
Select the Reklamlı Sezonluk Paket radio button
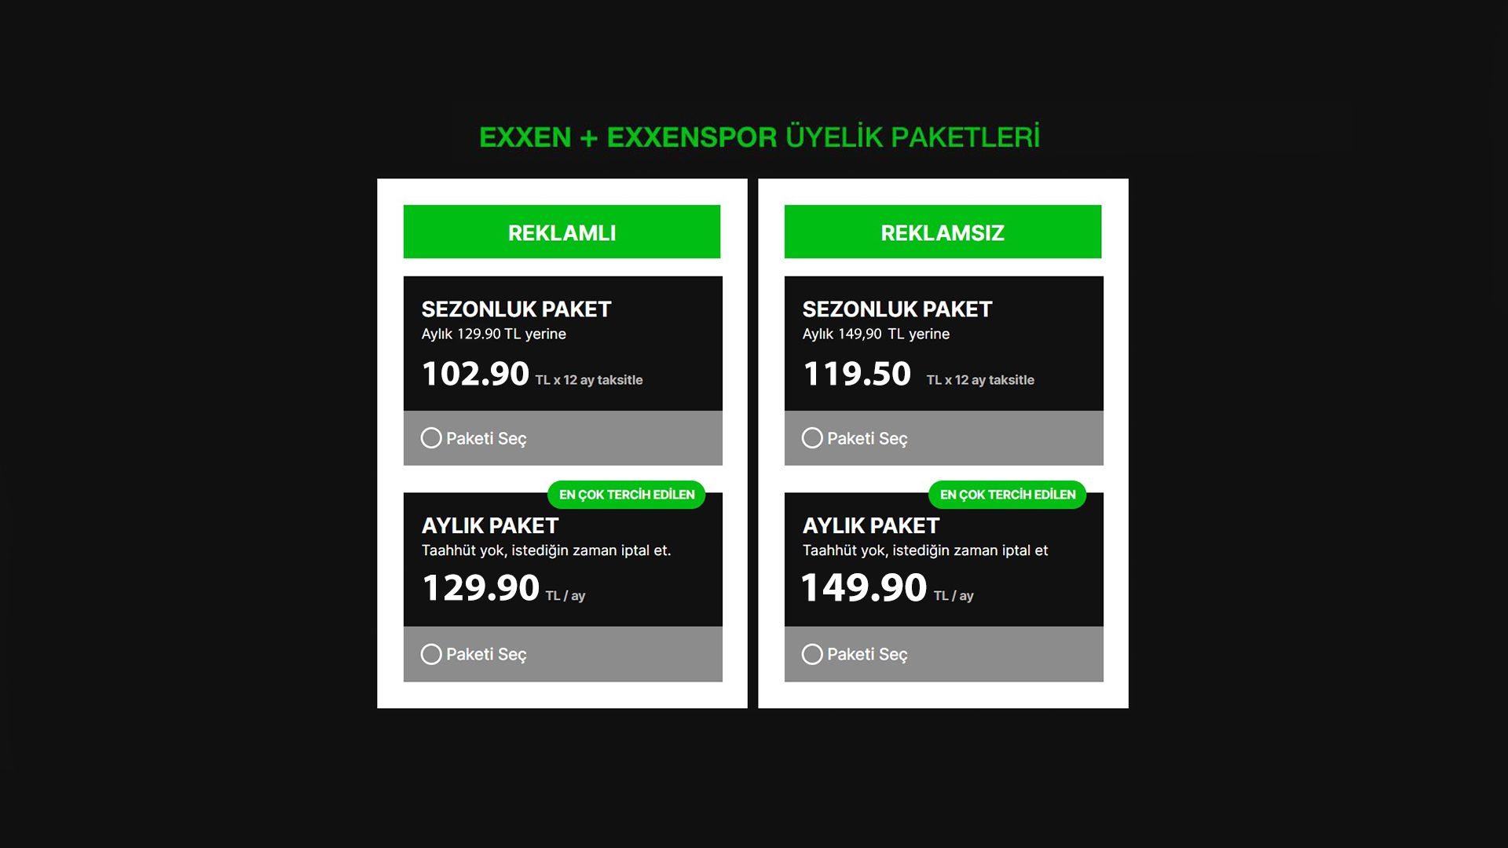431,438
